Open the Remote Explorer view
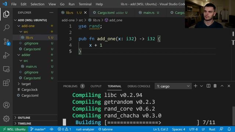This screenshot has height=132, width=235. tap(6, 69)
